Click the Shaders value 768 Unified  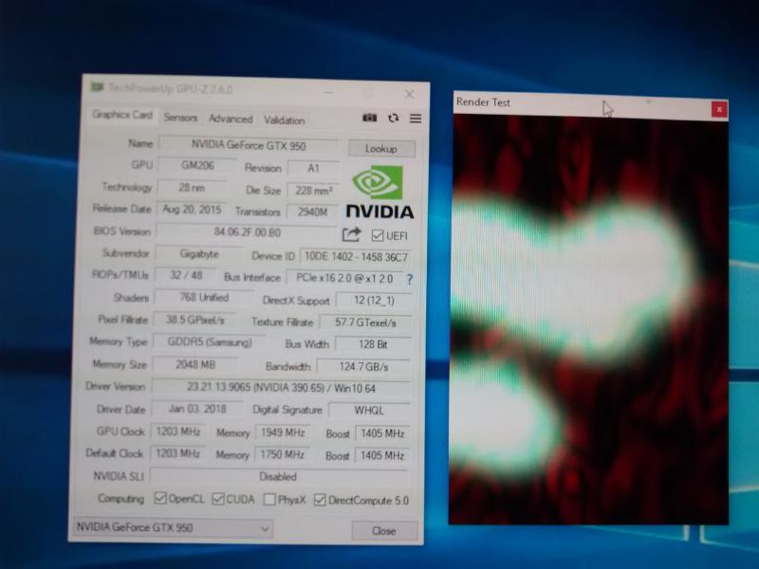[204, 297]
